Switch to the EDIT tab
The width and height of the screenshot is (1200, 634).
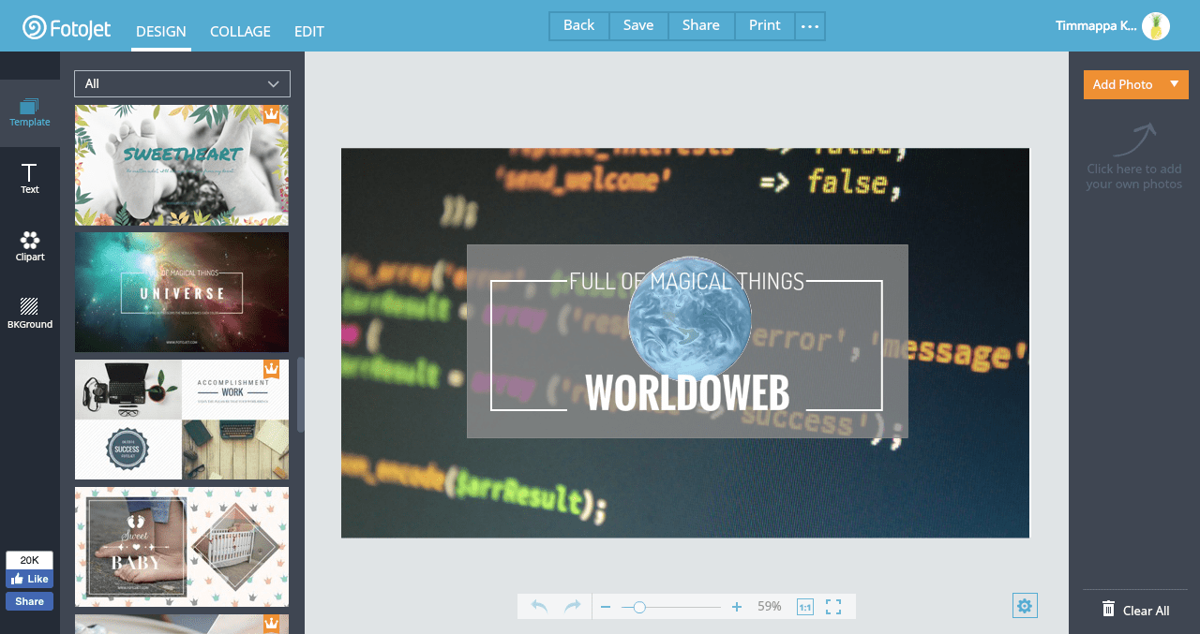pyautogui.click(x=309, y=31)
